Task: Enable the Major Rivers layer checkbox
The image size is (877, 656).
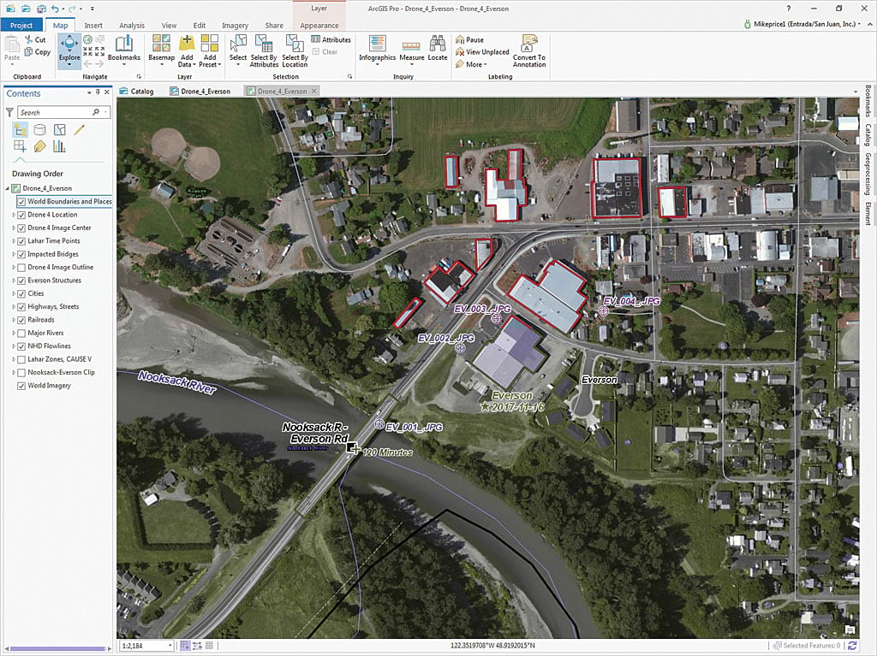Action: 21,333
